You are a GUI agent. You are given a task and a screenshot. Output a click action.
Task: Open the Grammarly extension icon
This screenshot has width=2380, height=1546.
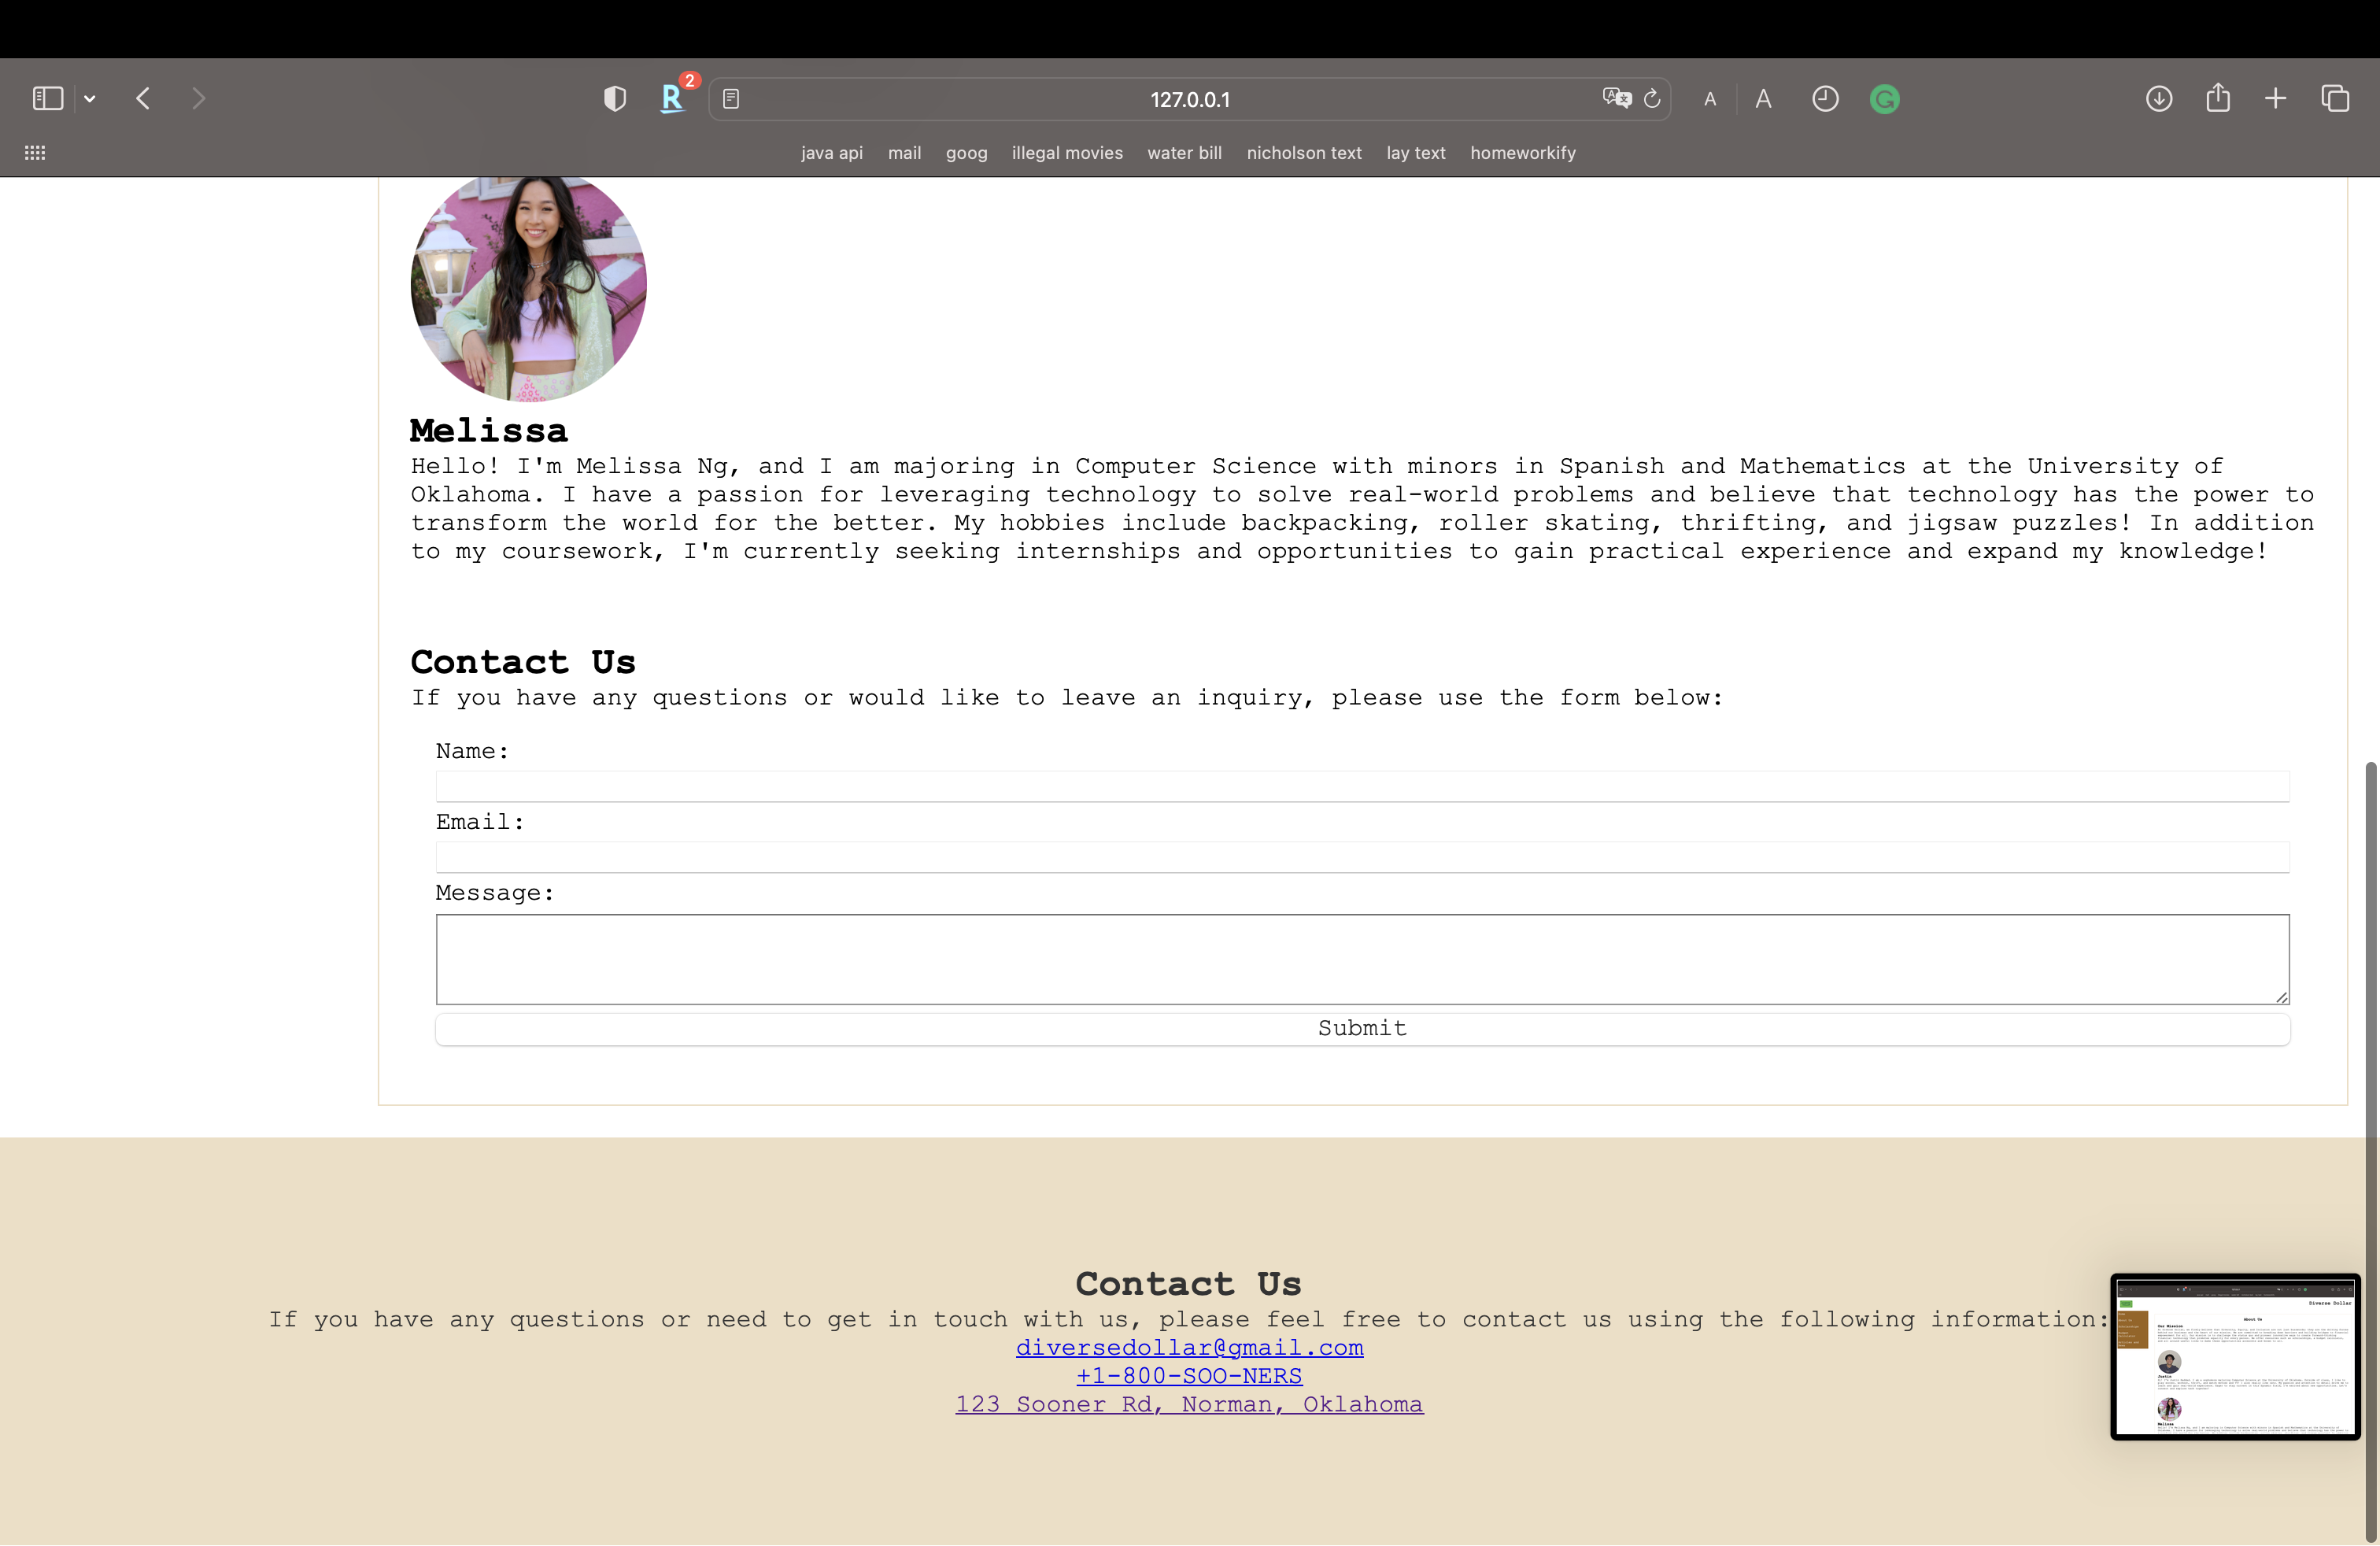pos(1884,99)
